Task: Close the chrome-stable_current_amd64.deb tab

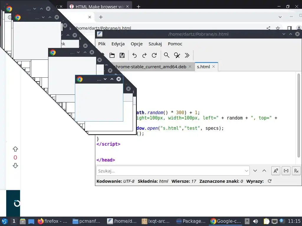Action: 190,67
